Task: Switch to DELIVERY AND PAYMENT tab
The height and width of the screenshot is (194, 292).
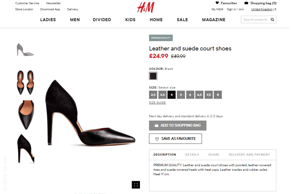Action: pyautogui.click(x=249, y=154)
